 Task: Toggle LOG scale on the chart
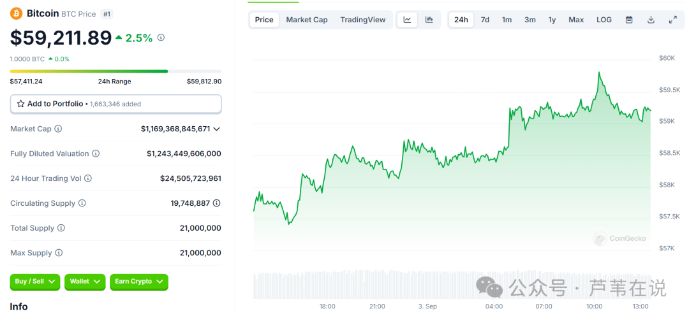tap(604, 20)
